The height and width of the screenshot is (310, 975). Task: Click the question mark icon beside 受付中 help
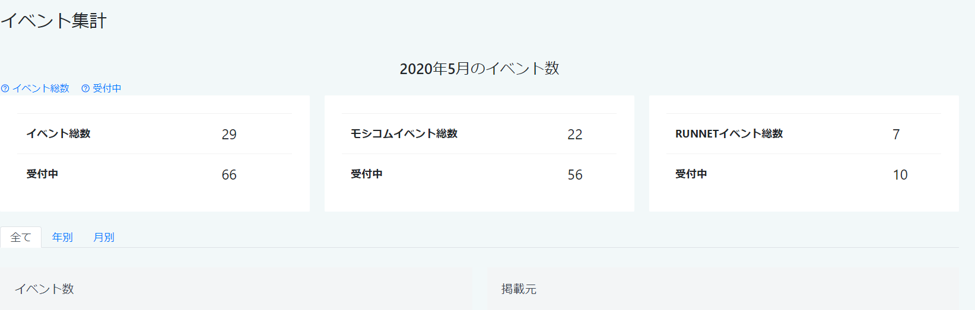[85, 88]
